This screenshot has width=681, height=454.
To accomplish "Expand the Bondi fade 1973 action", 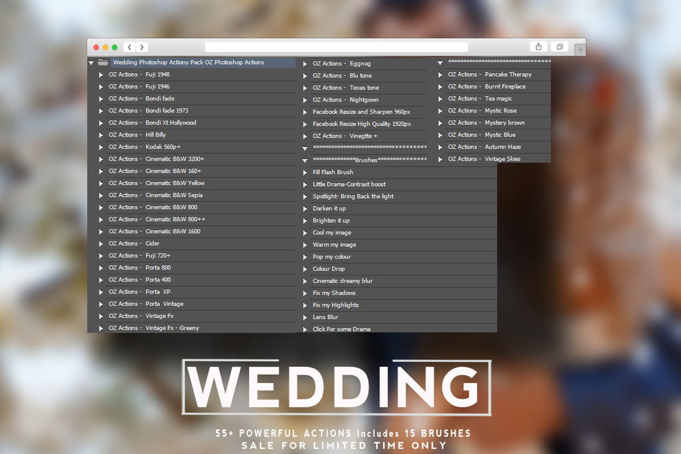I will [x=101, y=111].
